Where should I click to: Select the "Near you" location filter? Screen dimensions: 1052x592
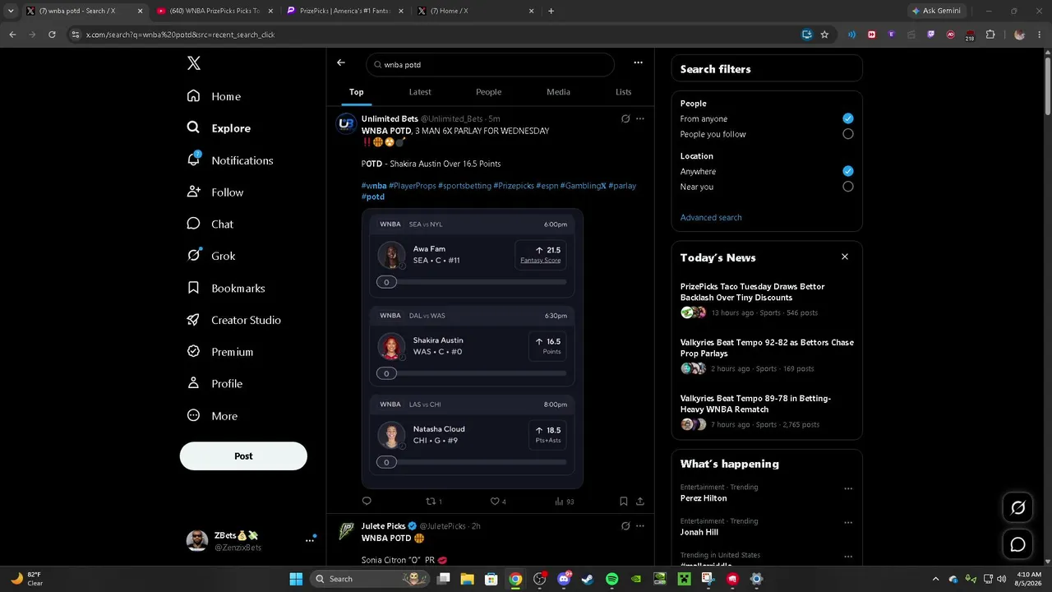point(848,187)
